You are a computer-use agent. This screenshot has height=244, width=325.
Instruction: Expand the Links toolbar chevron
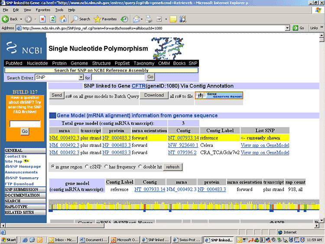click(x=322, y=27)
